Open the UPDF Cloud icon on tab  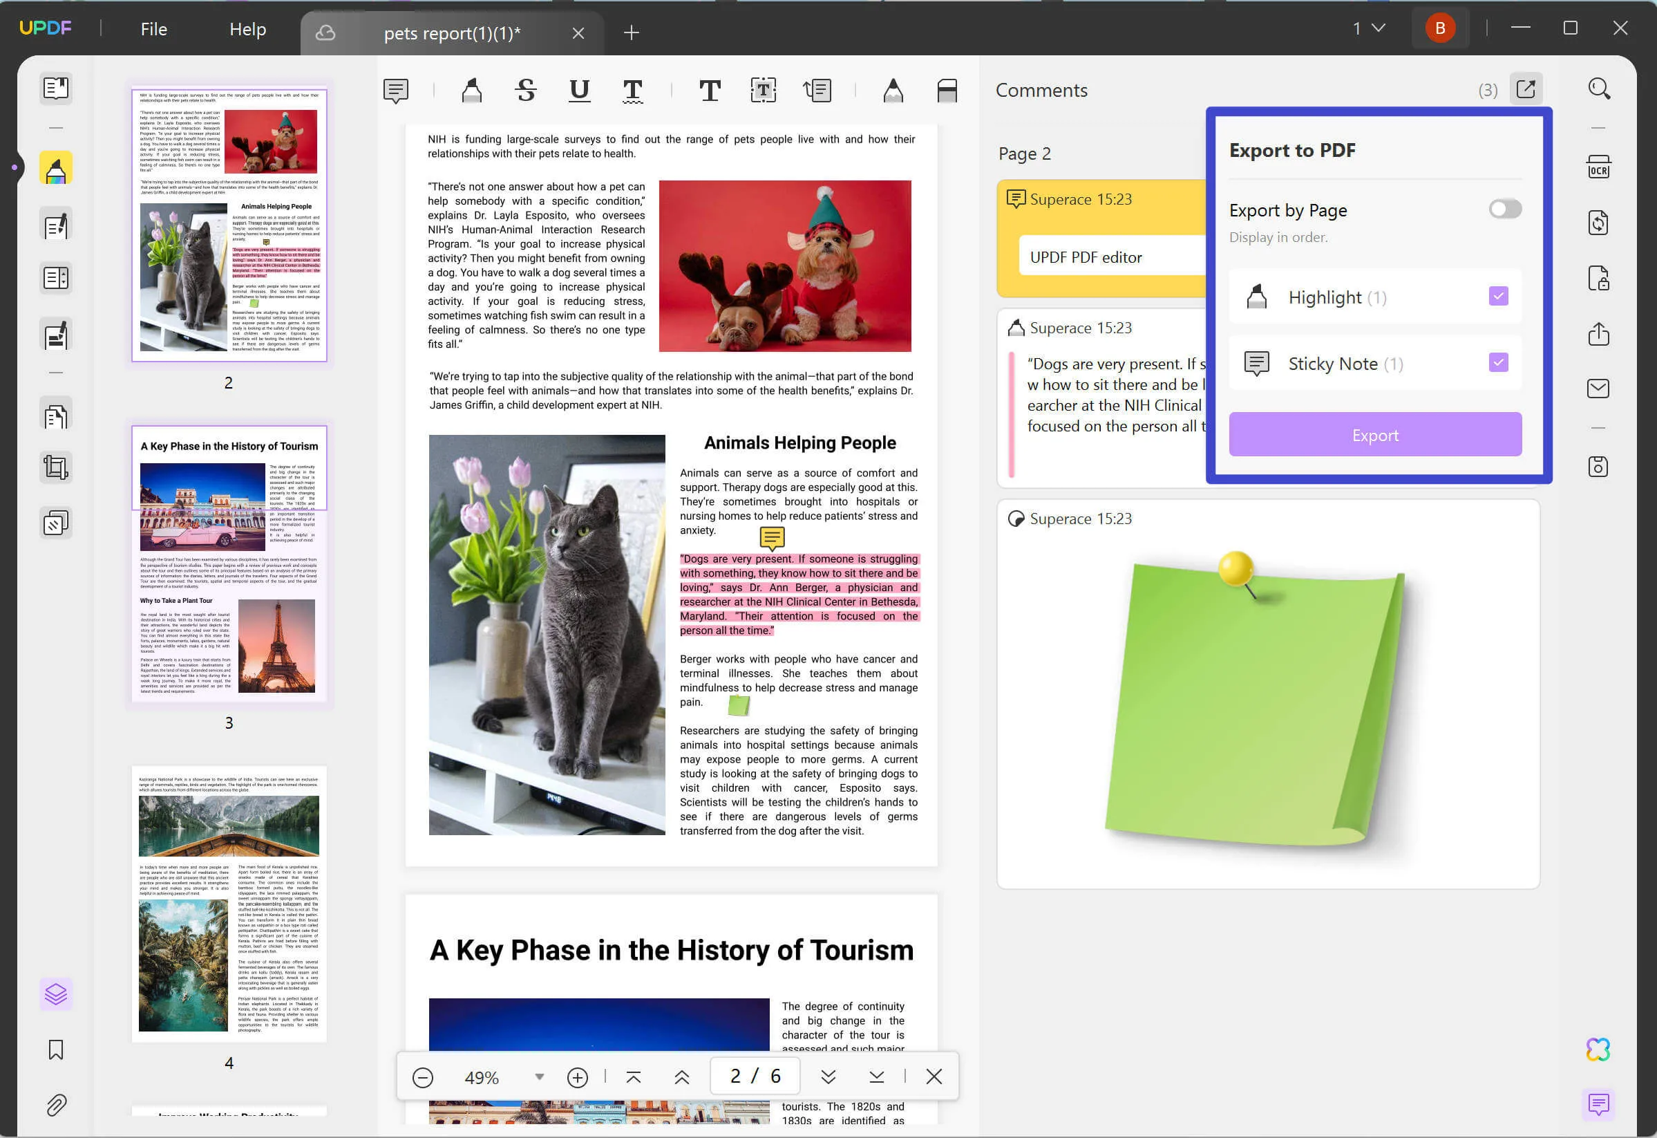[325, 32]
